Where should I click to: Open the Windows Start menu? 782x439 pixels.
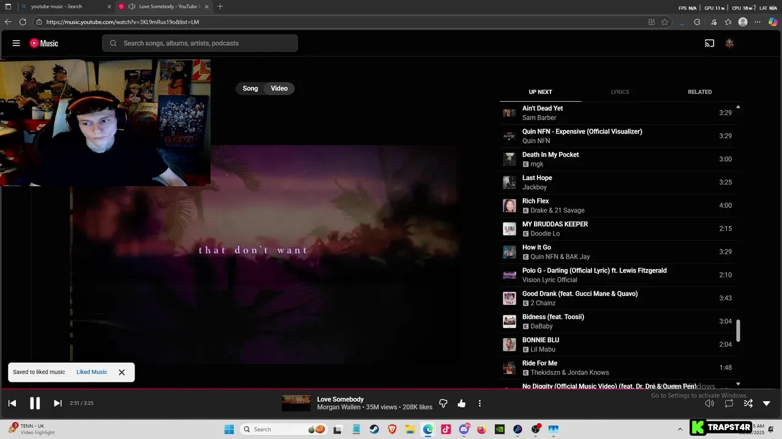click(229, 429)
